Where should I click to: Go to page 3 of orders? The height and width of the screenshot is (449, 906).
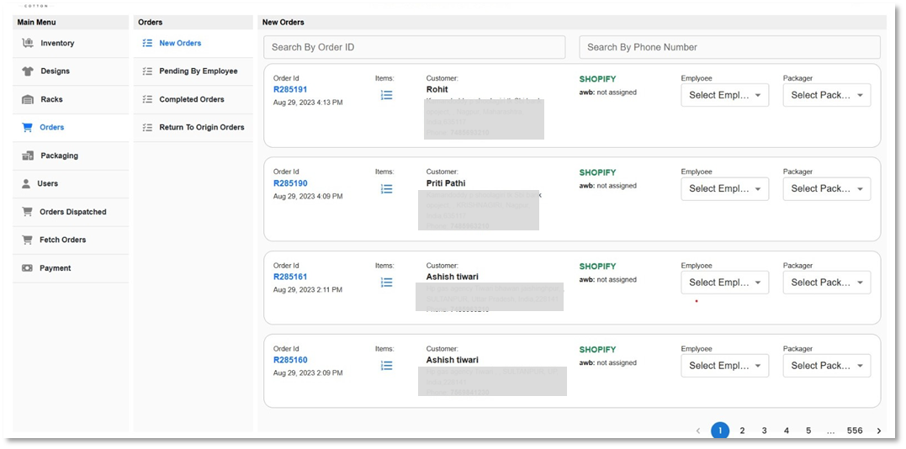point(764,431)
